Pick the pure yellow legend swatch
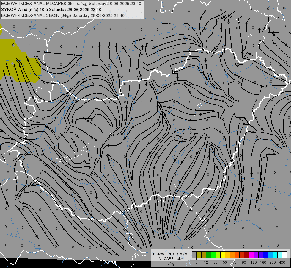This screenshot has height=268, width=291. click(223, 255)
